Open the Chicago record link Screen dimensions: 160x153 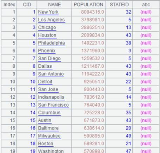pos(47,27)
